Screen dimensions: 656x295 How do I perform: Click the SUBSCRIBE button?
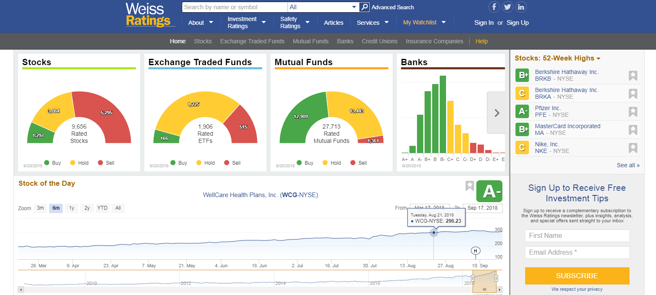(577, 276)
